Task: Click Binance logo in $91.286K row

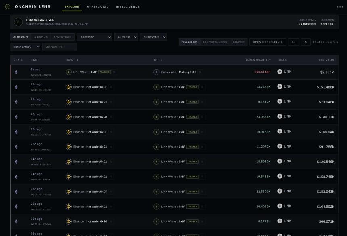Action: tap(69, 147)
